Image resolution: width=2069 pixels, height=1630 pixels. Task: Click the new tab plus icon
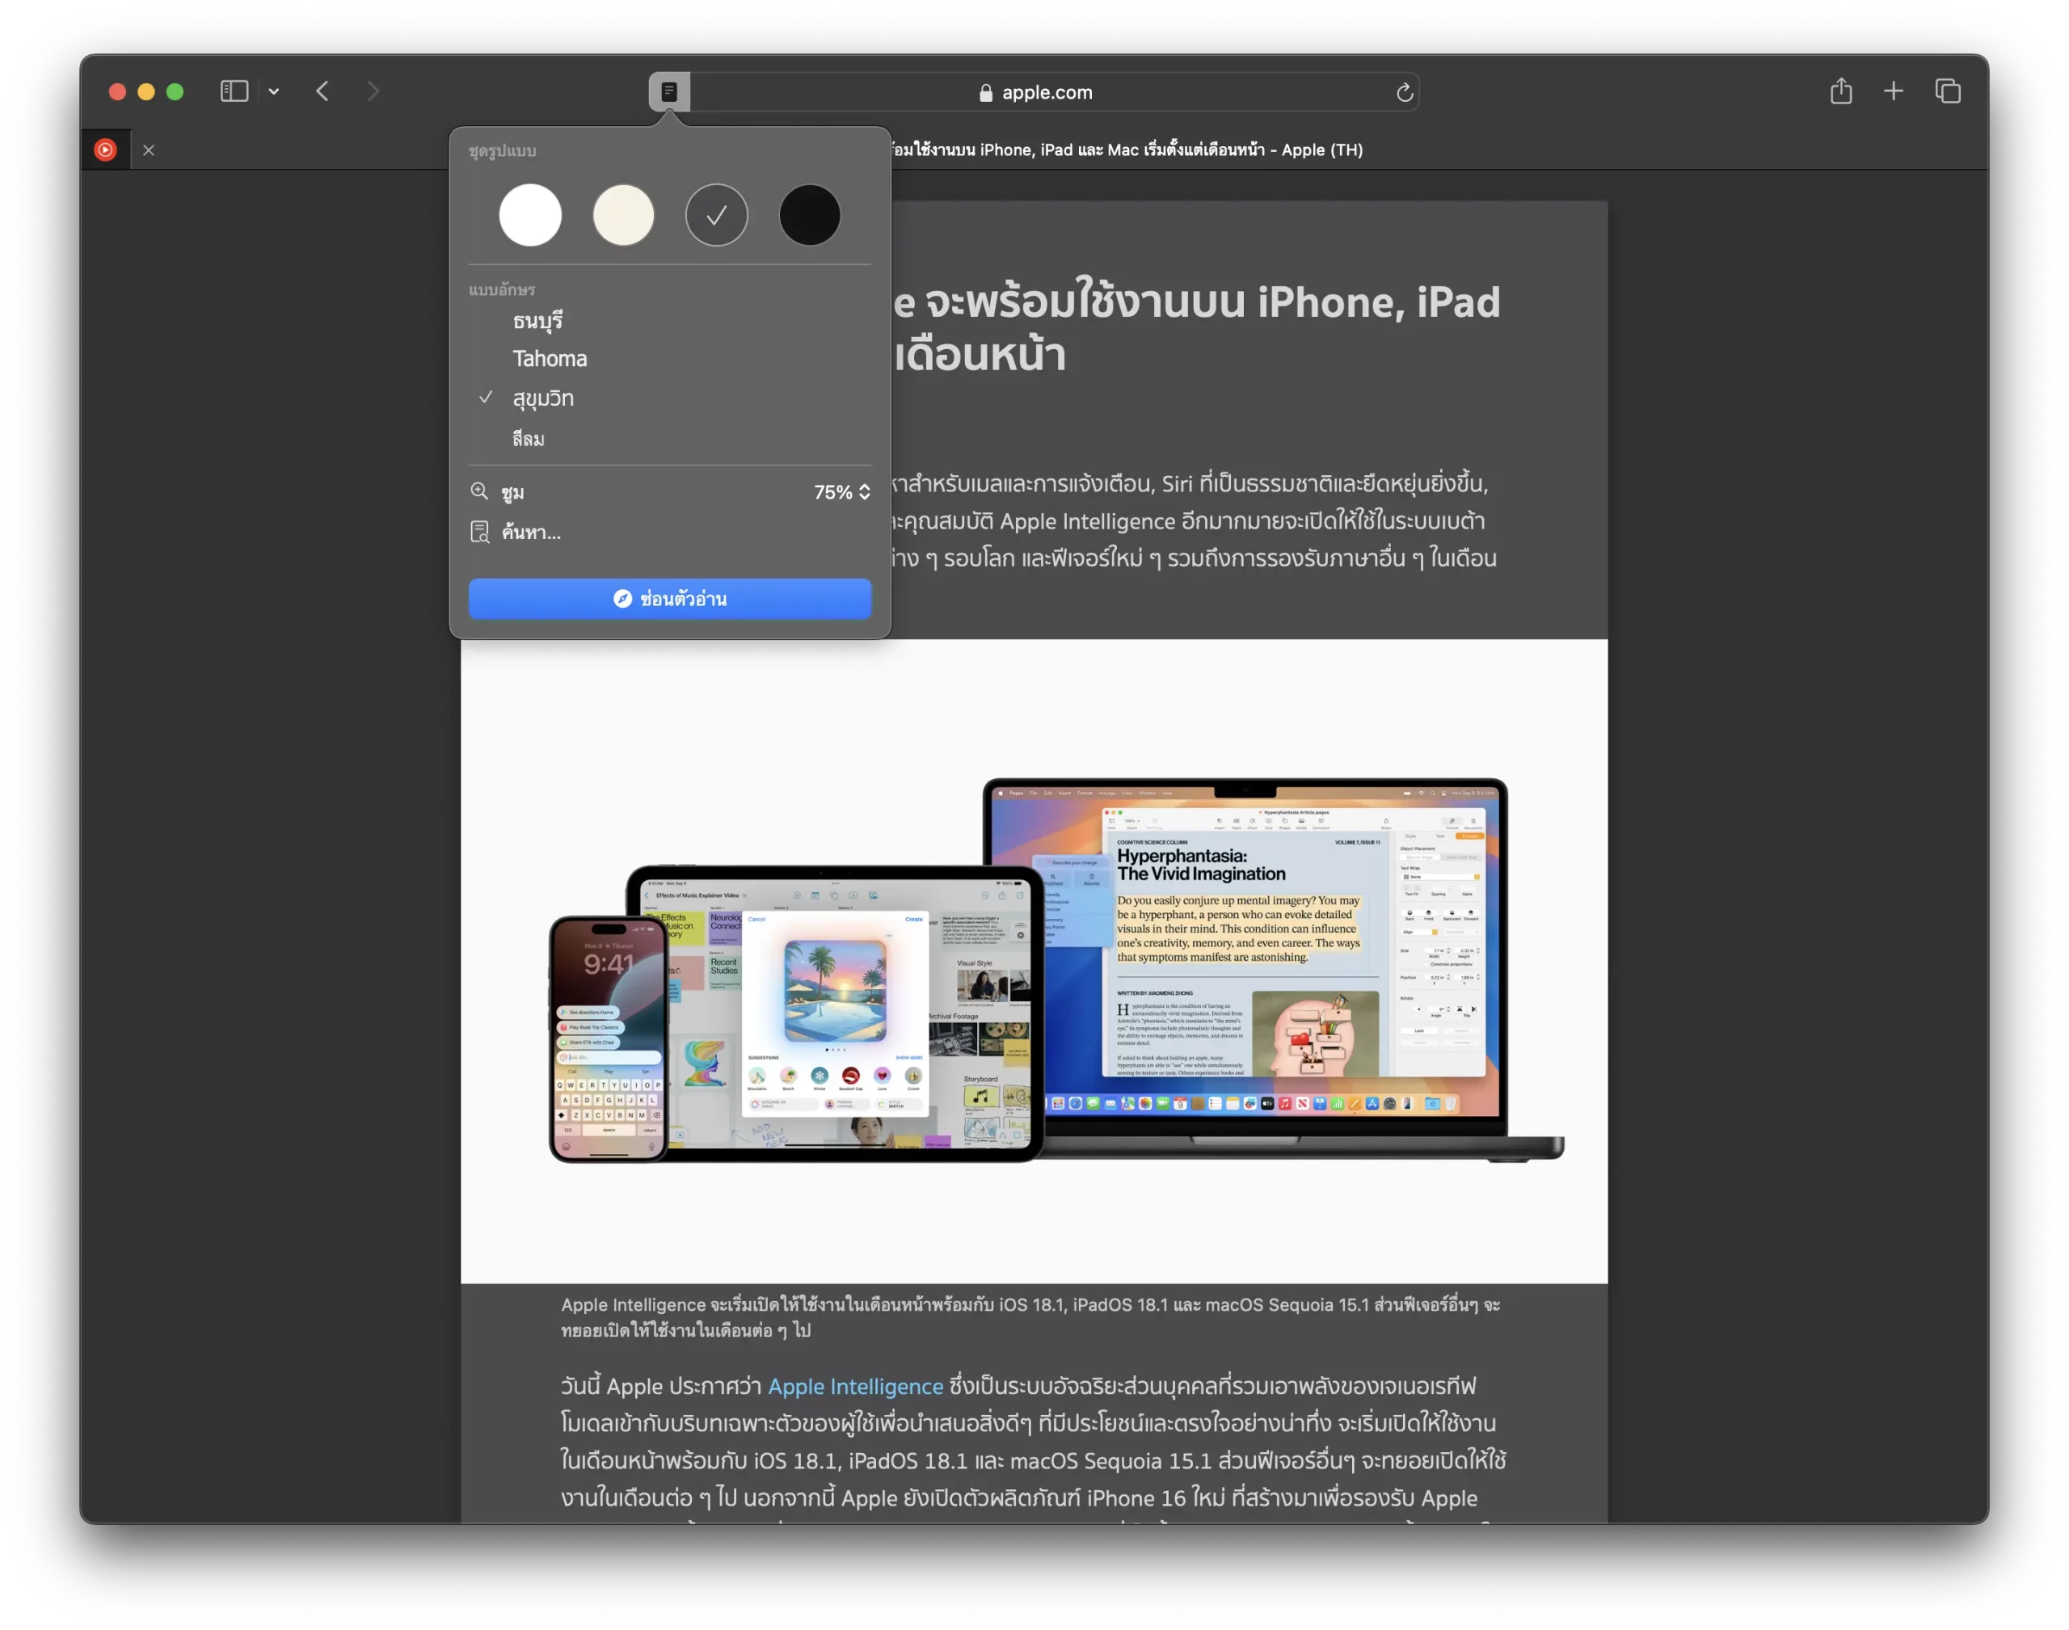pyautogui.click(x=1894, y=91)
